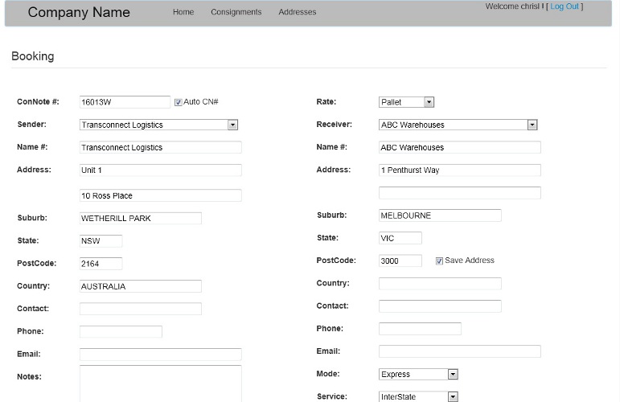The width and height of the screenshot is (620, 402).
Task: Click the Welcome chris! text
Action: [514, 6]
